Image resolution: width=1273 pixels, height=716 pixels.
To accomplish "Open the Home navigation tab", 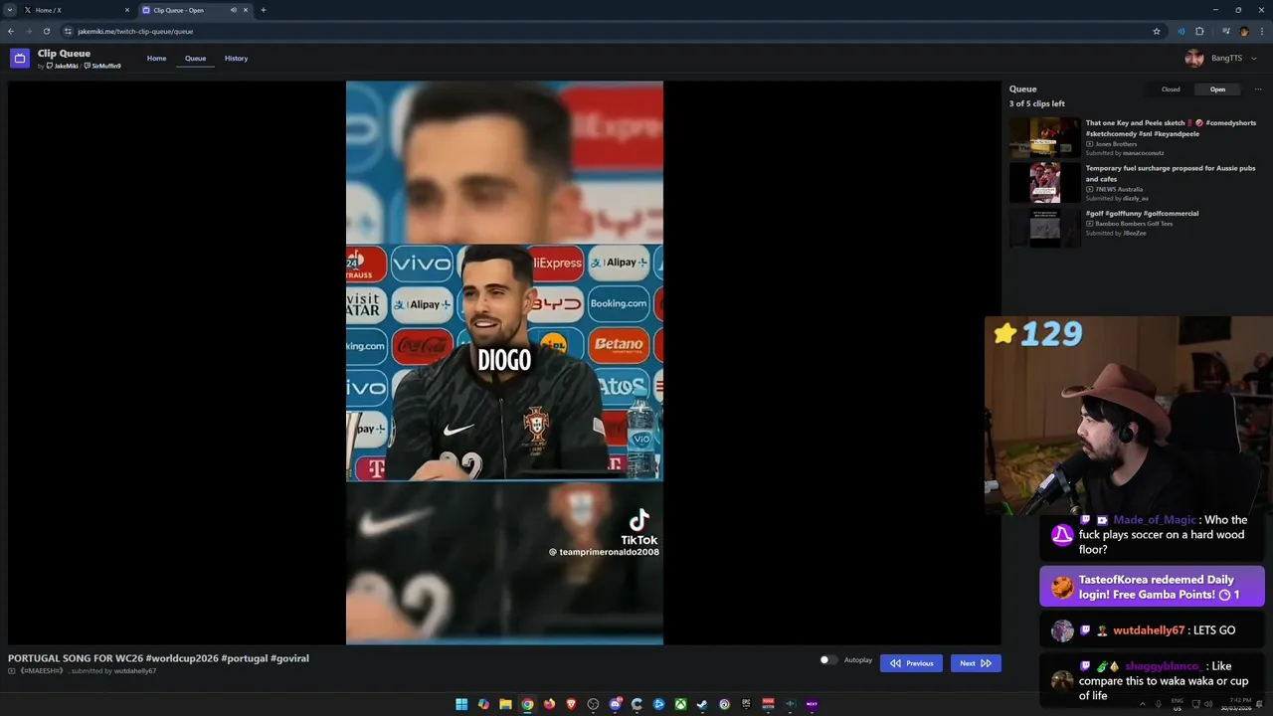I will [156, 59].
